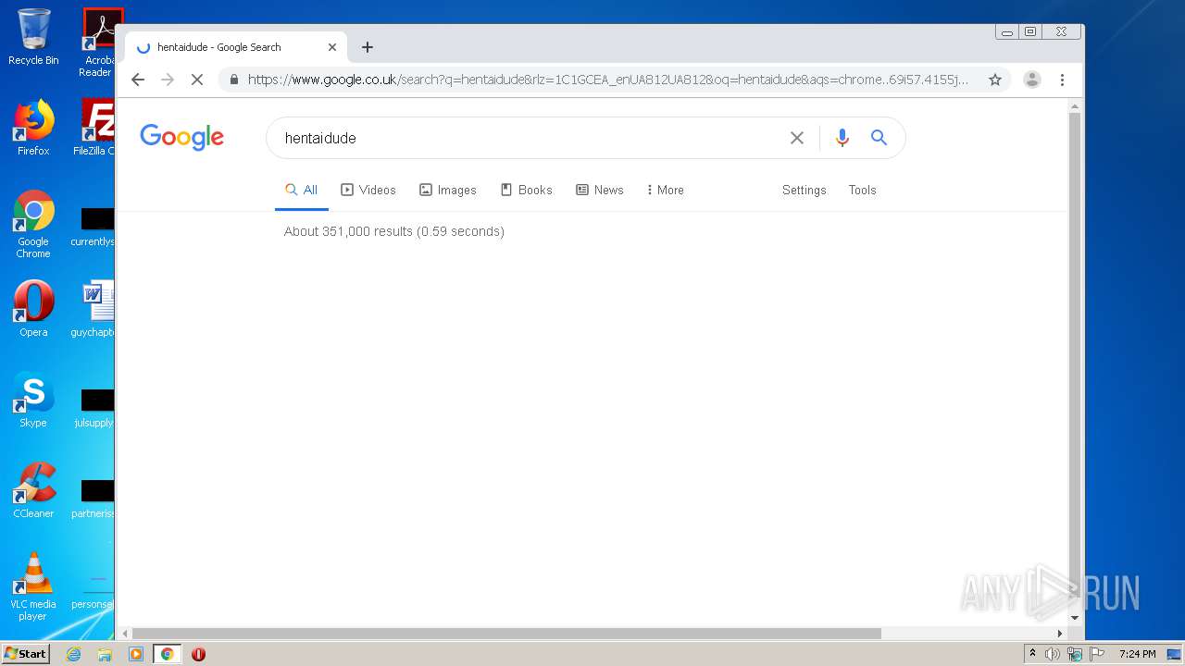Select the CCleaner desktop shortcut

(33, 490)
